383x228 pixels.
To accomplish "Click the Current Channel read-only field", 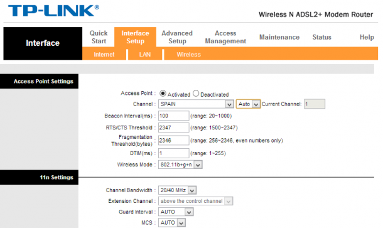I will click(x=315, y=104).
